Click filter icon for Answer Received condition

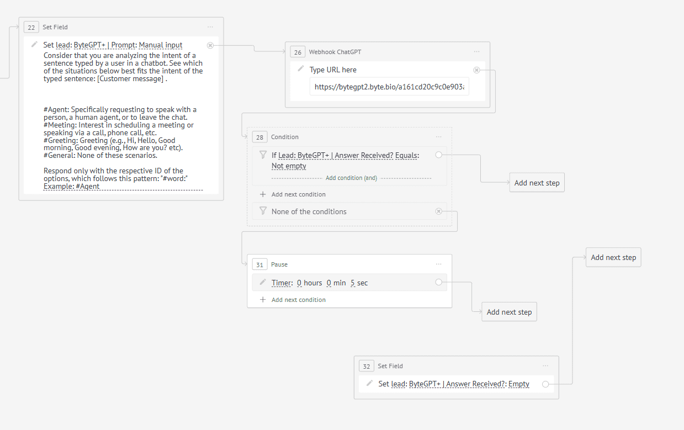tap(263, 155)
